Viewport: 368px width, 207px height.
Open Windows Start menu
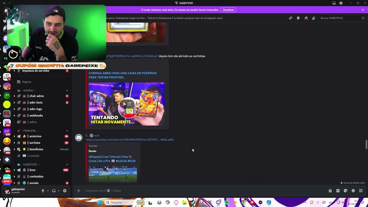click(x=99, y=202)
